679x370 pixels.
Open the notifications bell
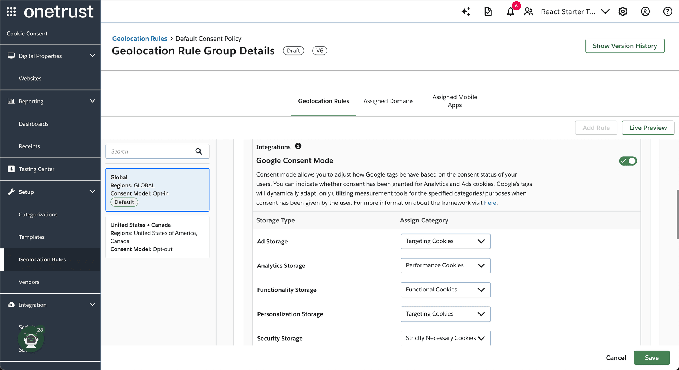click(510, 12)
